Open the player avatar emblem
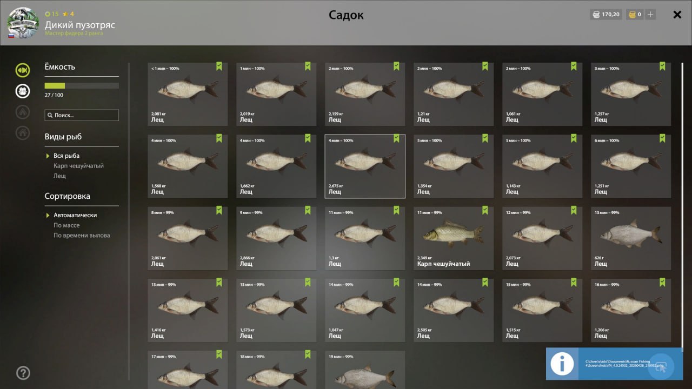The height and width of the screenshot is (389, 692). pos(23,23)
